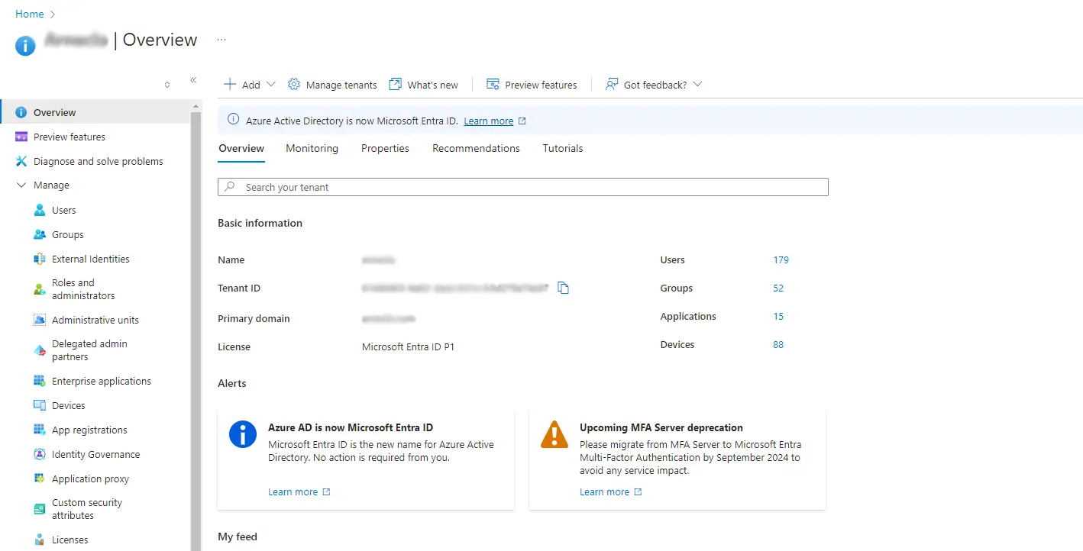1083x551 pixels.
Task: Click the Manage tenants gear icon
Action: click(x=294, y=85)
